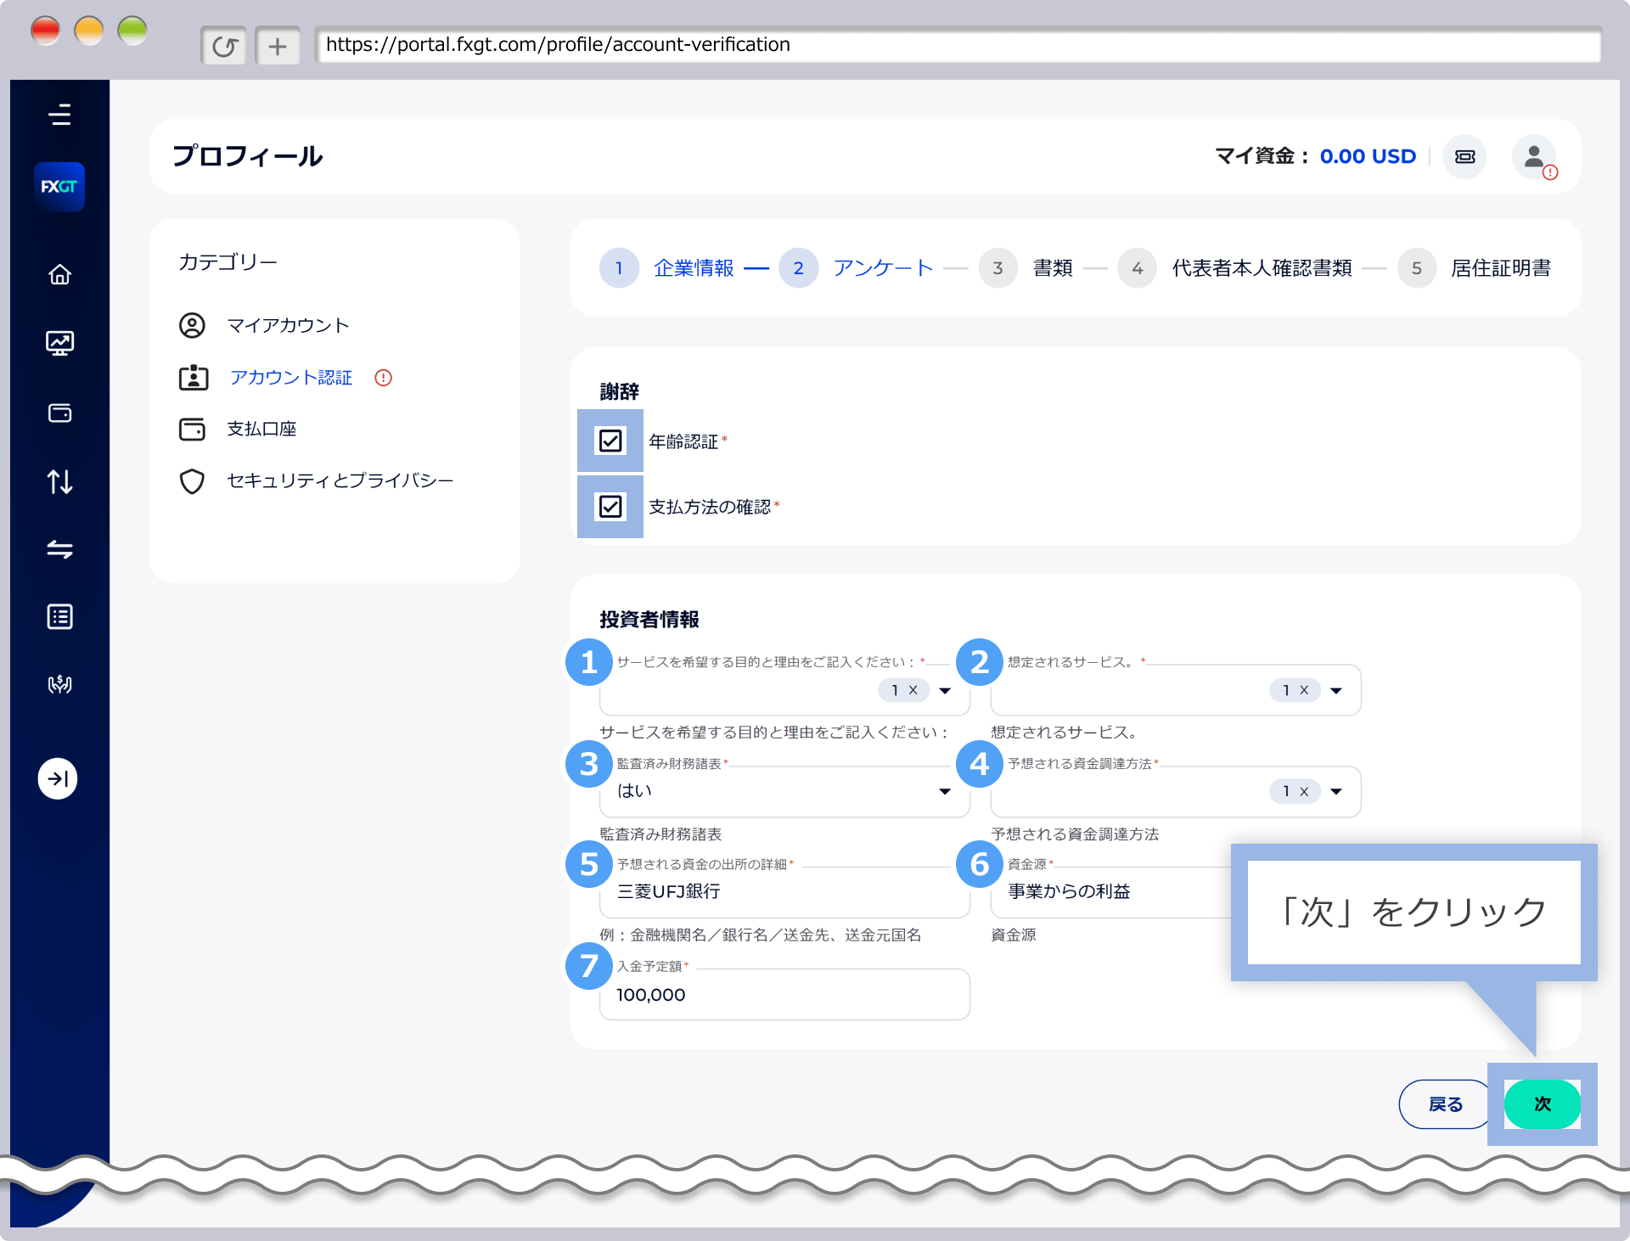Switch to step 3 書類
This screenshot has width=1630, height=1241.
tap(998, 267)
